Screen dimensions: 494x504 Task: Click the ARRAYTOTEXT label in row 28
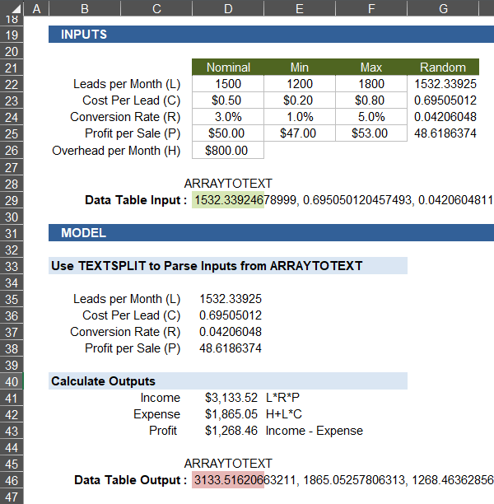point(228,184)
